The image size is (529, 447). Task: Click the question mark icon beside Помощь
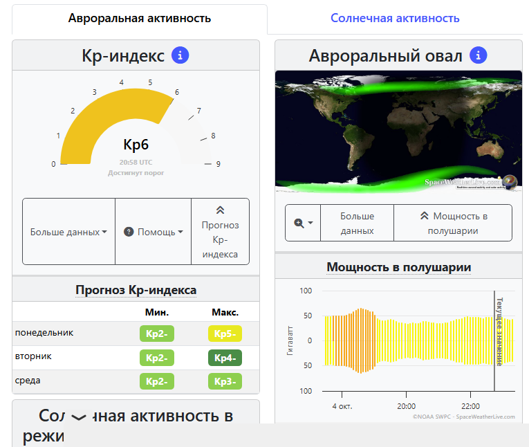pos(129,232)
